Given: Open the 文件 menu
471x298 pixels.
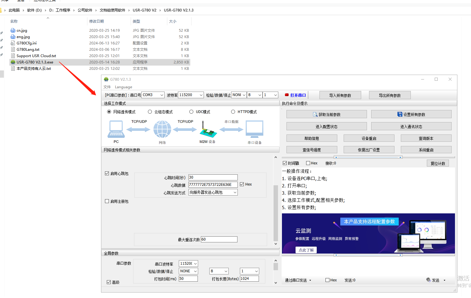Looking at the screenshot, I should pyautogui.click(x=107, y=87).
